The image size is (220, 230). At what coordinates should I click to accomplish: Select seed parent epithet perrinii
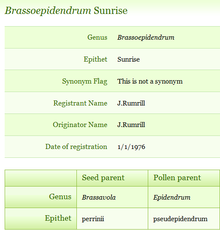click(x=93, y=219)
